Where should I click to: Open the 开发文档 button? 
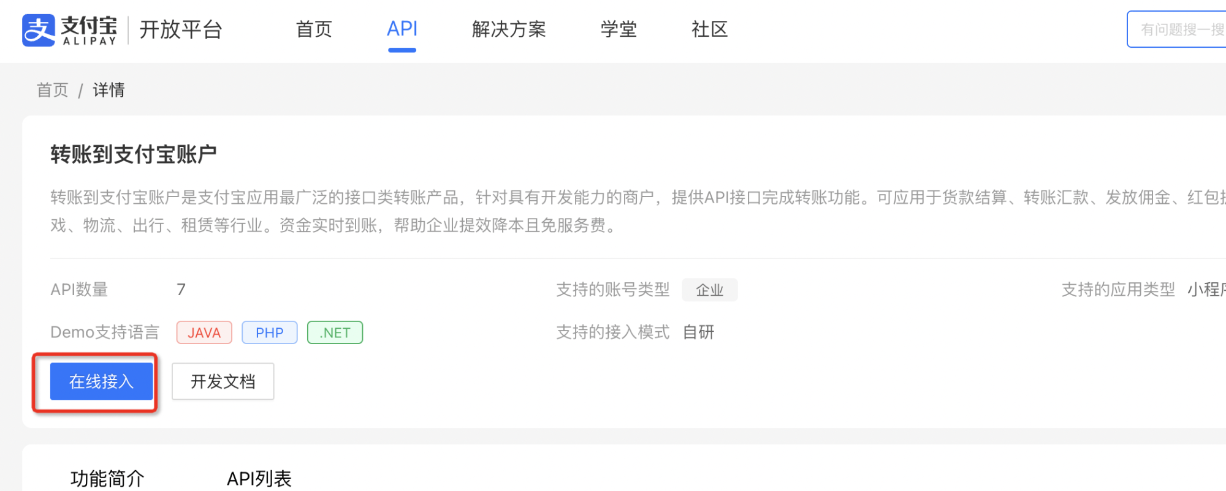(x=223, y=381)
